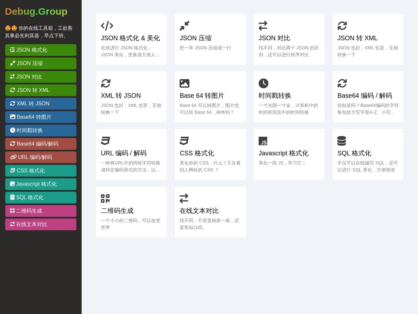Open CSS 格式化 in the sidebar

(x=41, y=171)
